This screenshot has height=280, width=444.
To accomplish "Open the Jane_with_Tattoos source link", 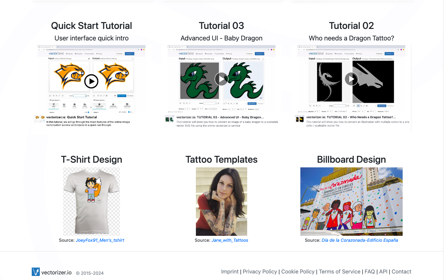I will pyautogui.click(x=230, y=240).
